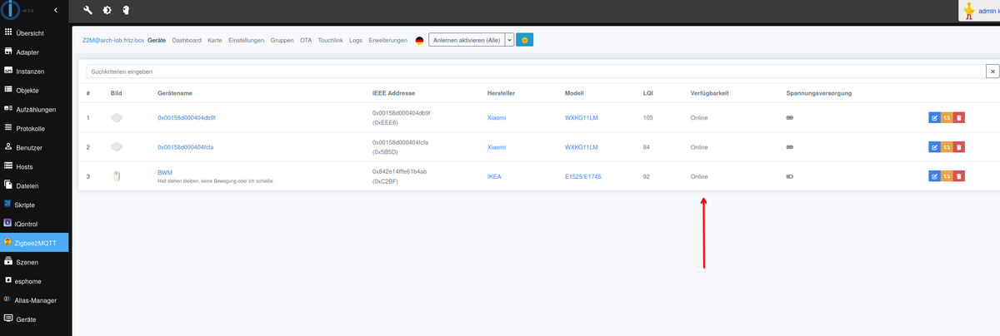Click the German flag language icon
This screenshot has height=336, width=1000.
[419, 40]
